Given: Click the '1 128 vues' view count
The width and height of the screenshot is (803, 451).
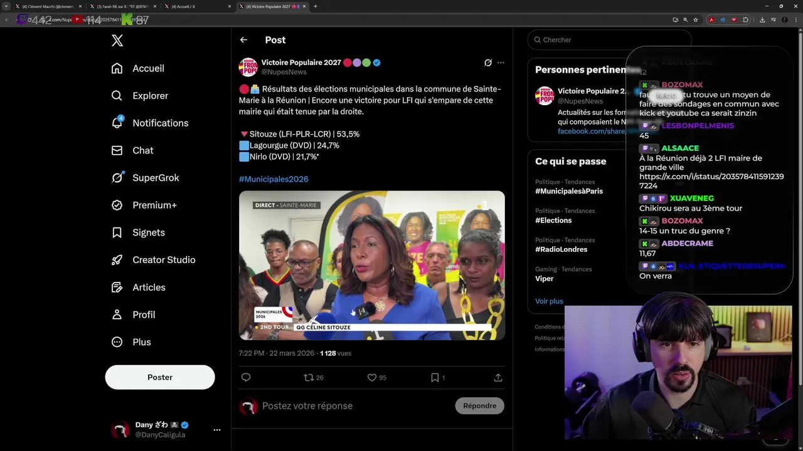Looking at the screenshot, I should [x=336, y=353].
